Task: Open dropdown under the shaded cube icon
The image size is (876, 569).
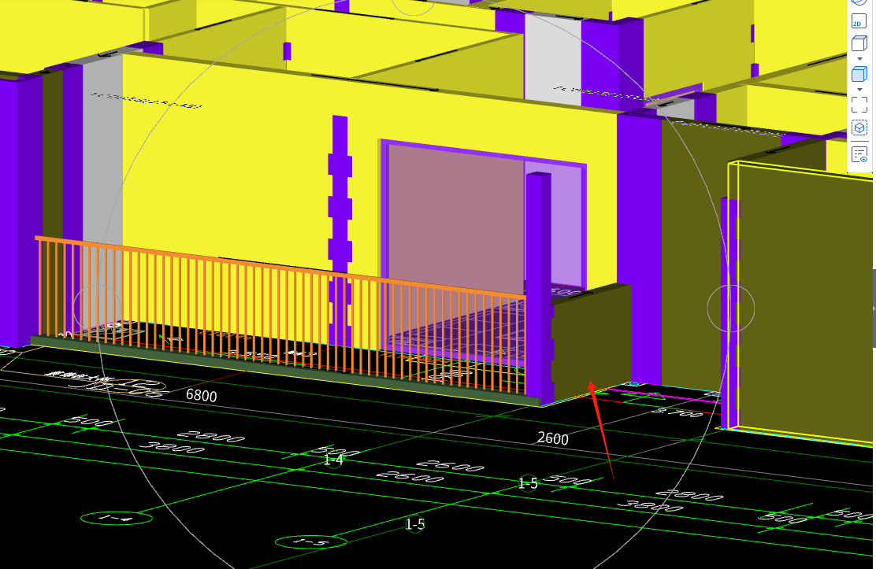Action: click(x=859, y=89)
